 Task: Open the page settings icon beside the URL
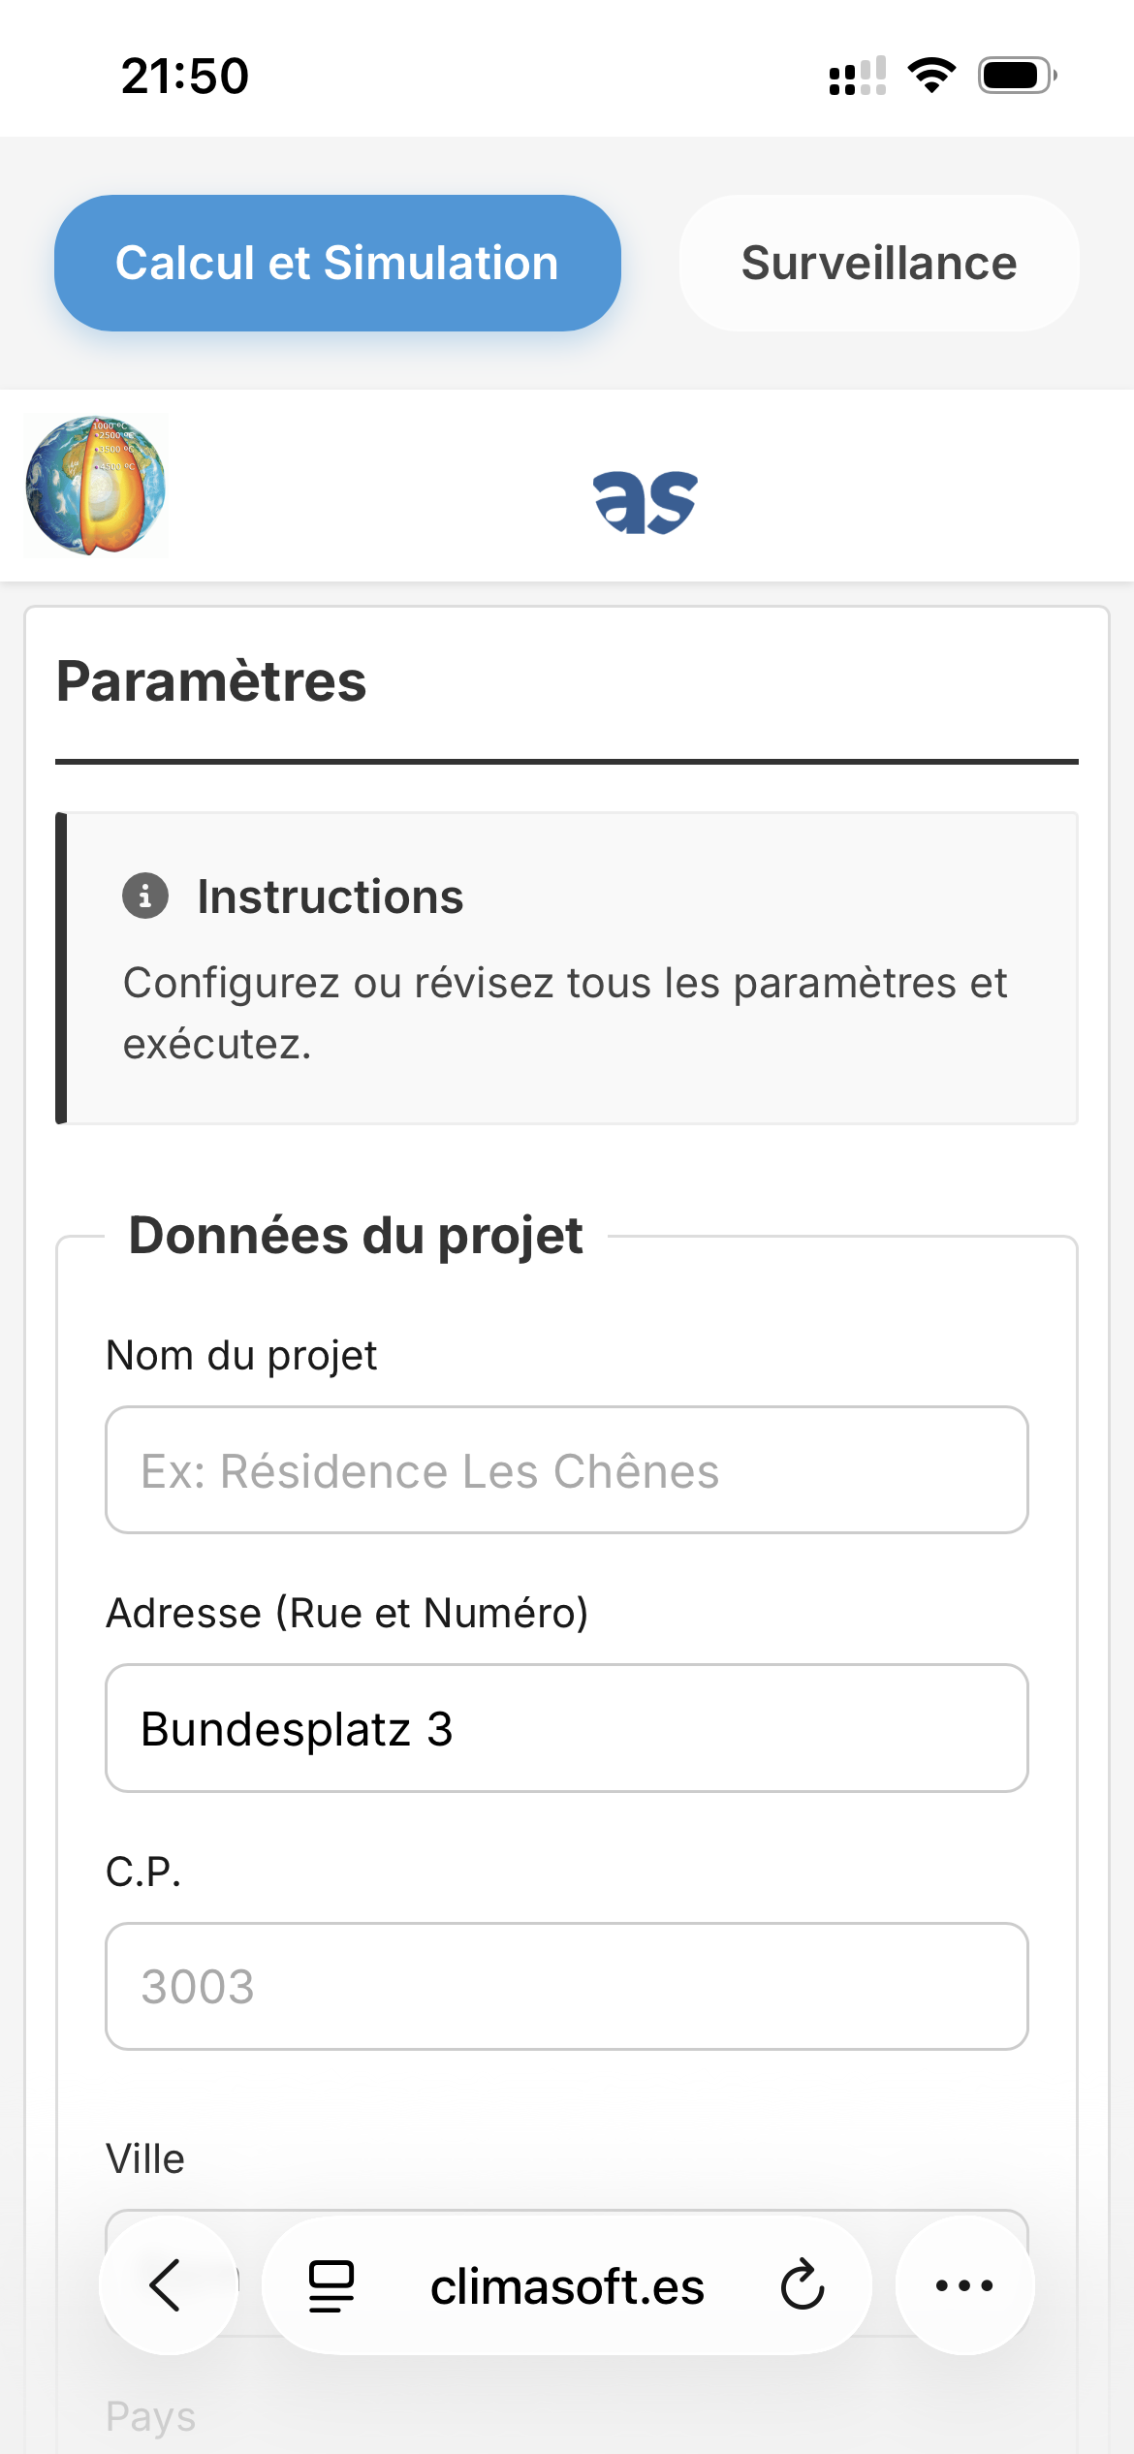(331, 2285)
